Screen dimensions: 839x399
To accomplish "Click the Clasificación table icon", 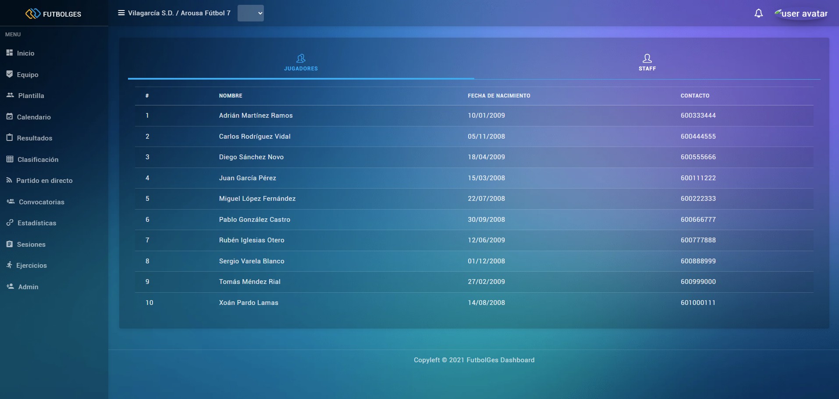I will click(10, 159).
